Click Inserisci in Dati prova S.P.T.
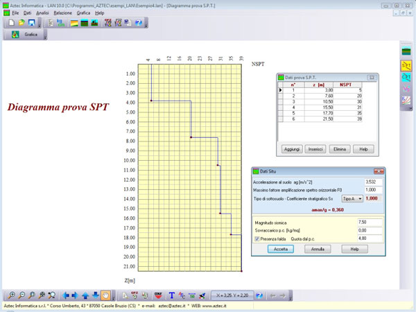Viewport: 416px width, 312px height. point(315,149)
